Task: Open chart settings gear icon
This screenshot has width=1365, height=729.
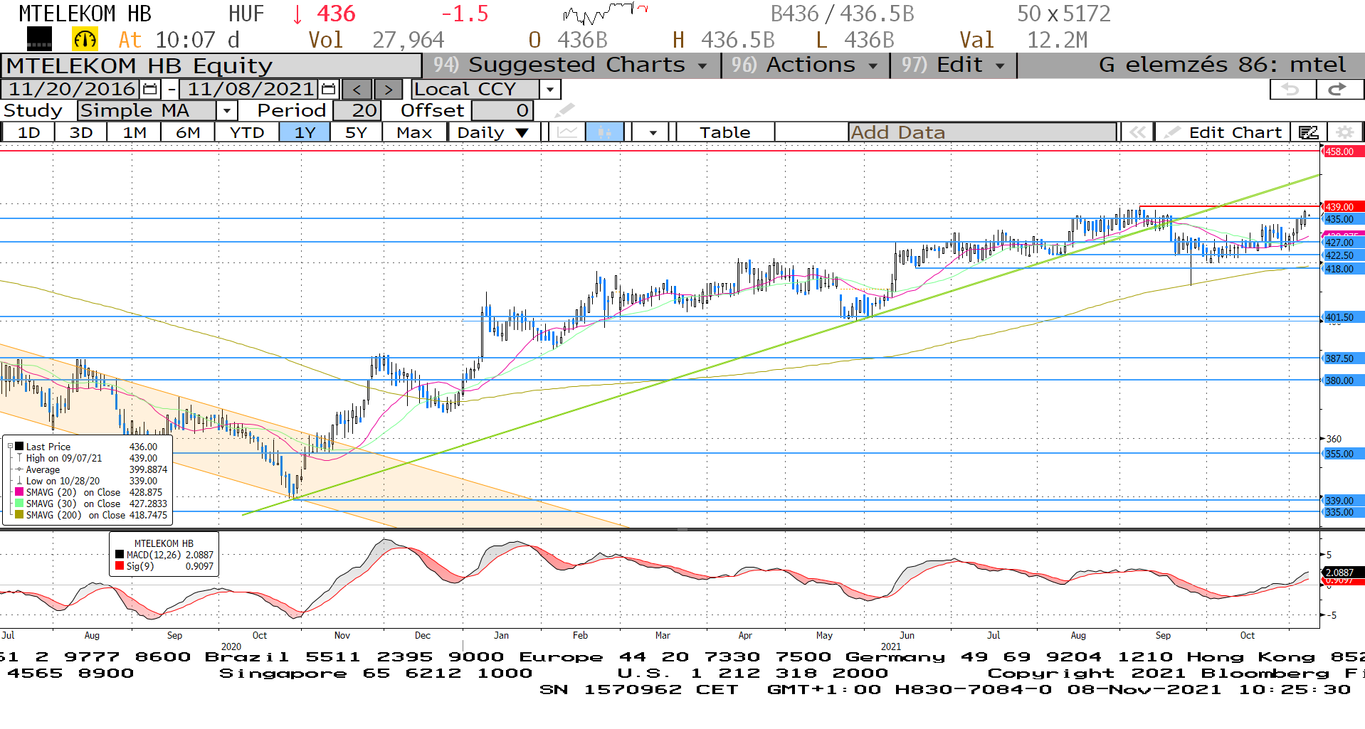Action: coord(1344,132)
